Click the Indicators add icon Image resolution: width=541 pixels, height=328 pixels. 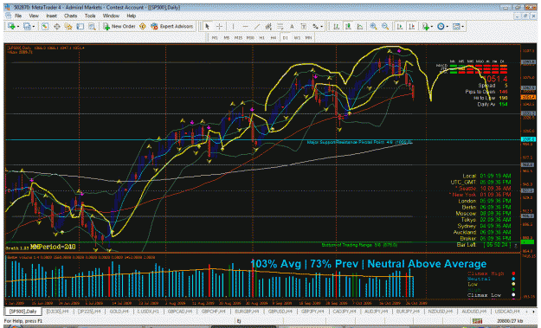click(425, 26)
